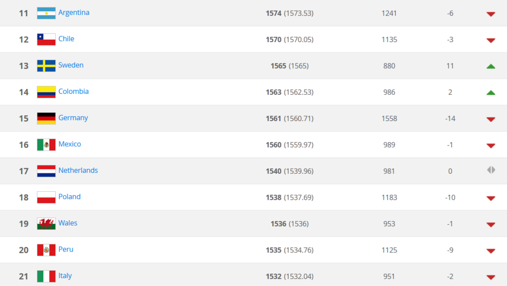Image resolution: width=507 pixels, height=286 pixels.
Task: Click the Argentina flag icon
Action: click(46, 13)
